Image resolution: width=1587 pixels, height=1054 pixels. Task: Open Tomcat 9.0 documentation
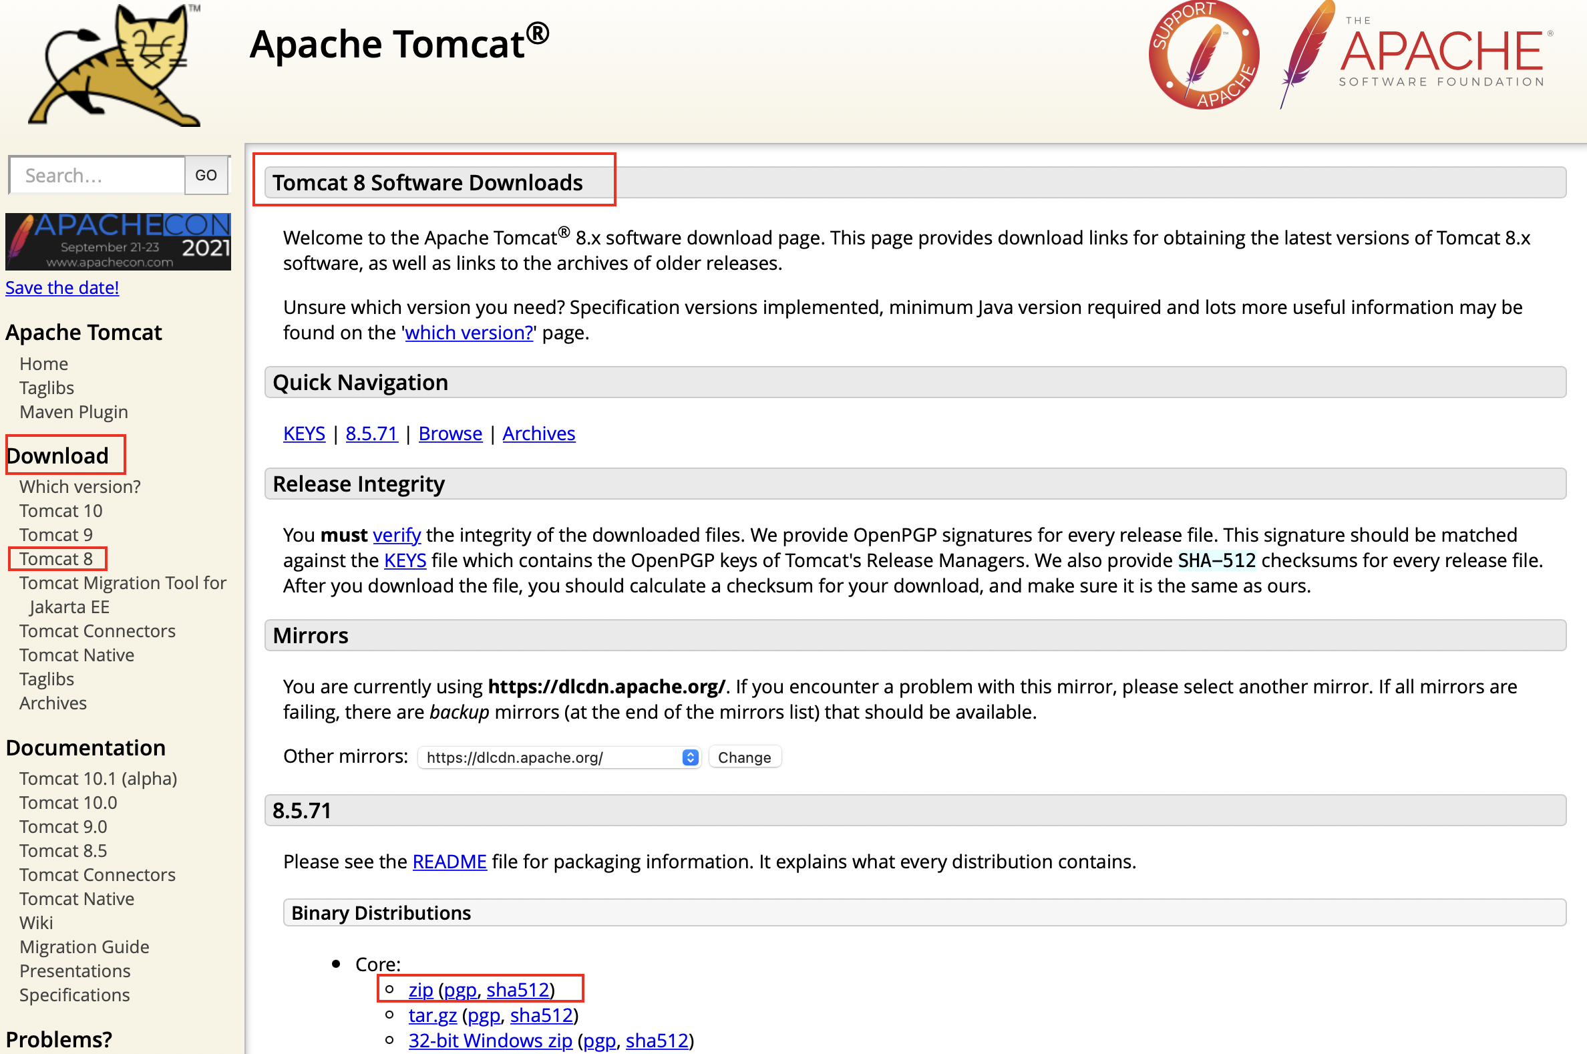click(x=64, y=828)
